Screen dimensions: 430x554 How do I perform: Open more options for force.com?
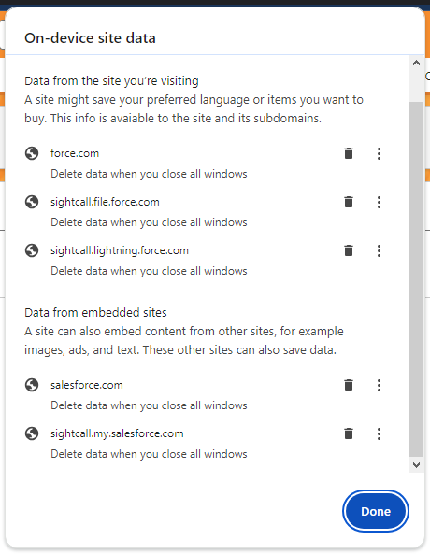[379, 153]
